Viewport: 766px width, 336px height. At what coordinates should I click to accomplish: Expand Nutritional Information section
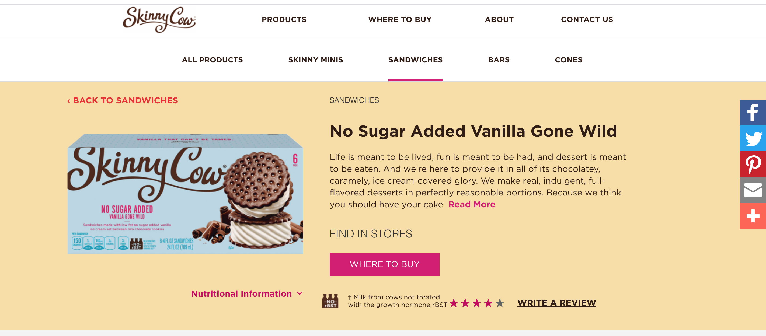246,294
